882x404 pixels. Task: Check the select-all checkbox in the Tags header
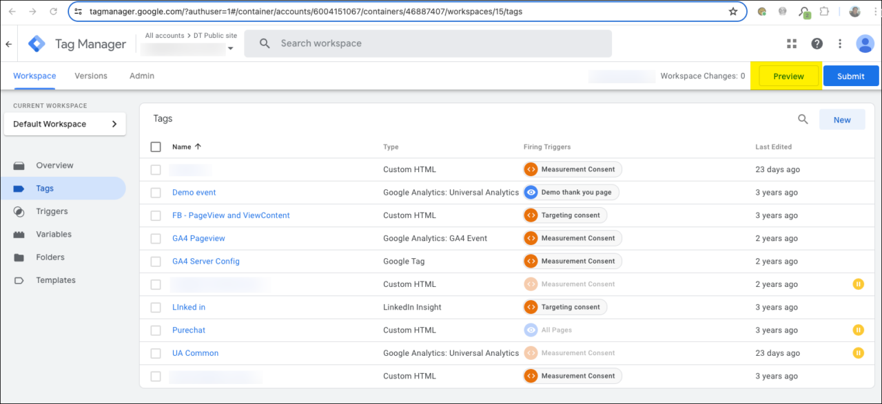[156, 146]
